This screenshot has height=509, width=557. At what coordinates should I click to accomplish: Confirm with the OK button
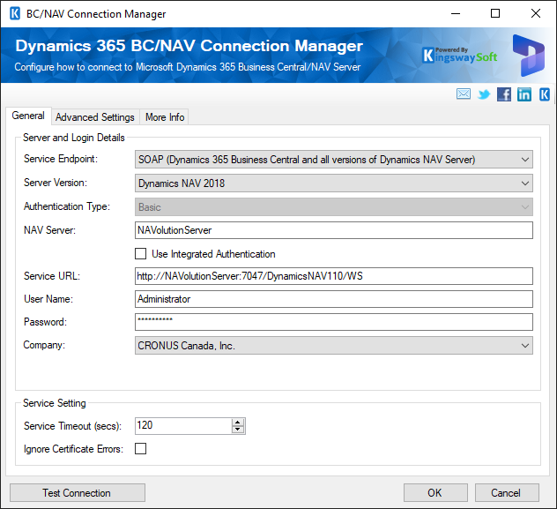click(x=435, y=492)
